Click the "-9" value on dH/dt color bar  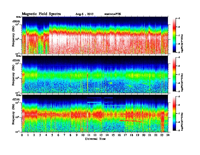(179, 52)
